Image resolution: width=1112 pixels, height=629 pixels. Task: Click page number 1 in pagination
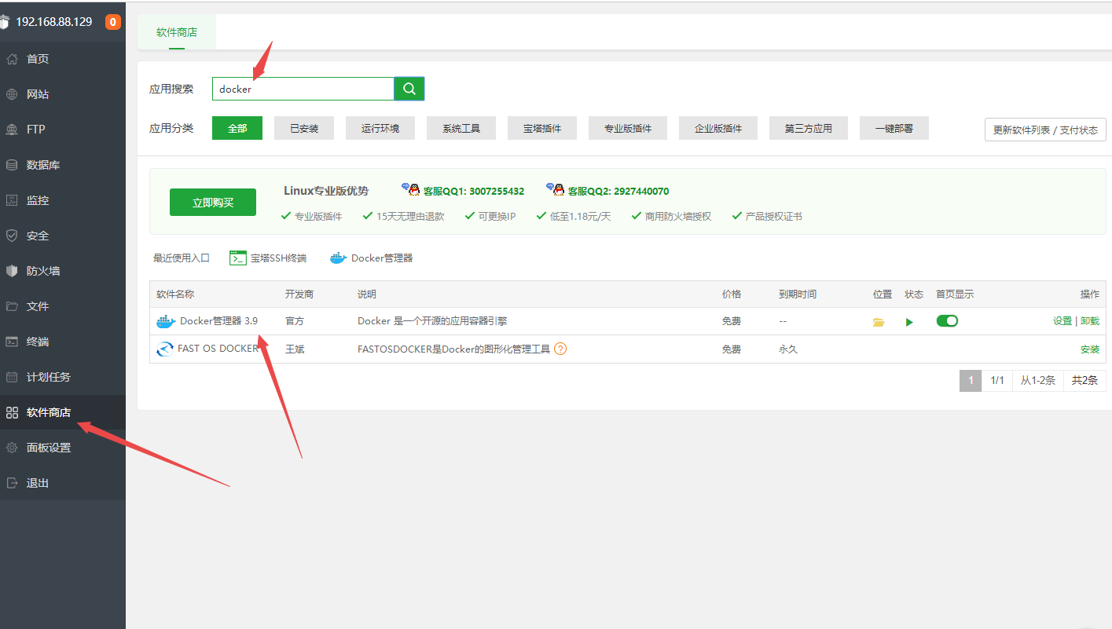[x=971, y=380]
